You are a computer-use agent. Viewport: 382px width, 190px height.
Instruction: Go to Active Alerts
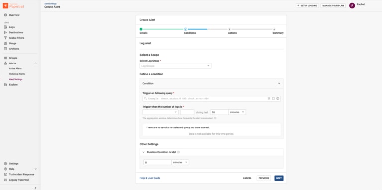[15, 69]
